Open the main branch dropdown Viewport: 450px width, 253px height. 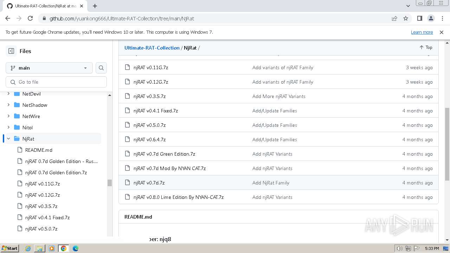point(49,68)
